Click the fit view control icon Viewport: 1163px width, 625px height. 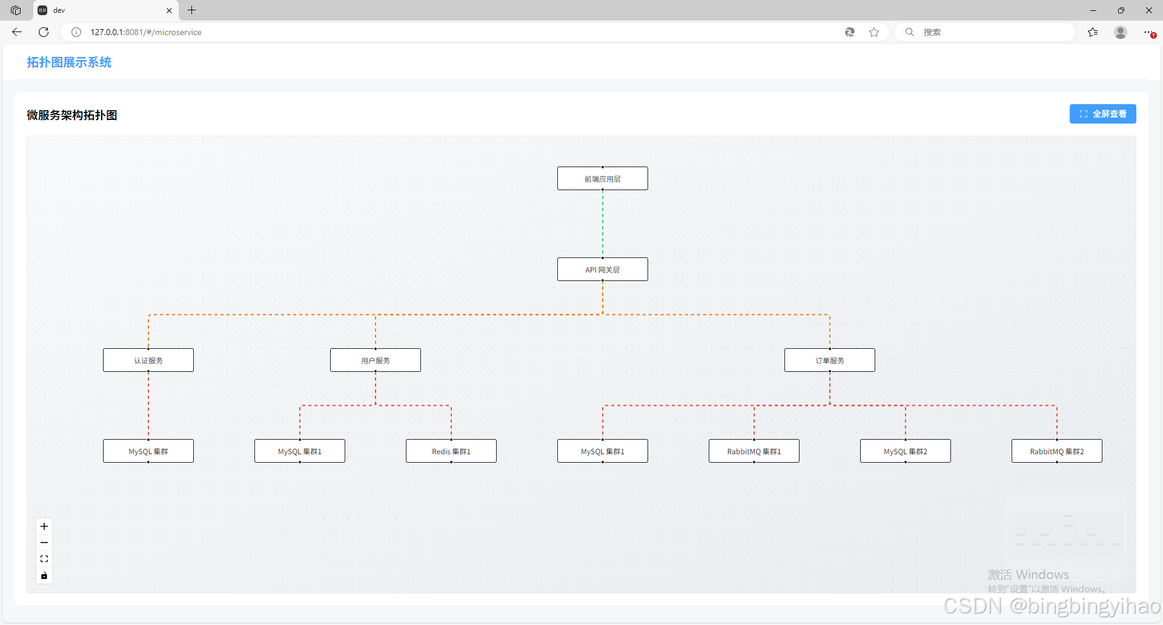(44, 559)
